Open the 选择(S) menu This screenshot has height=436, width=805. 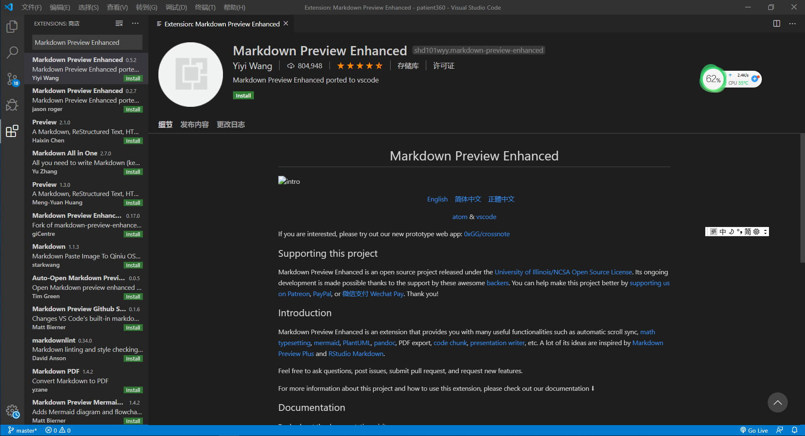(x=88, y=8)
